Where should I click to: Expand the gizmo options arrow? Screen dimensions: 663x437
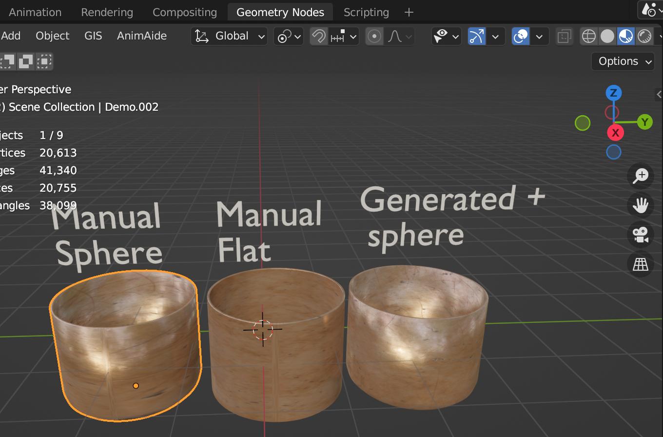[495, 36]
